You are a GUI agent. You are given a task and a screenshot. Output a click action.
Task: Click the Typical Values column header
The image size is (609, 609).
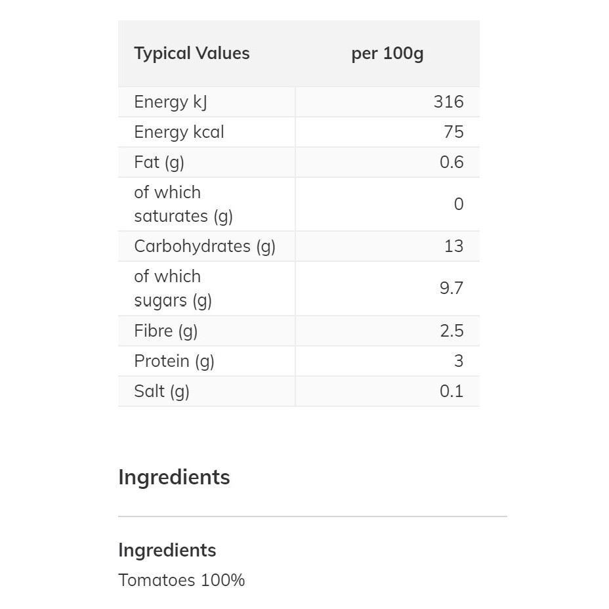pos(192,53)
